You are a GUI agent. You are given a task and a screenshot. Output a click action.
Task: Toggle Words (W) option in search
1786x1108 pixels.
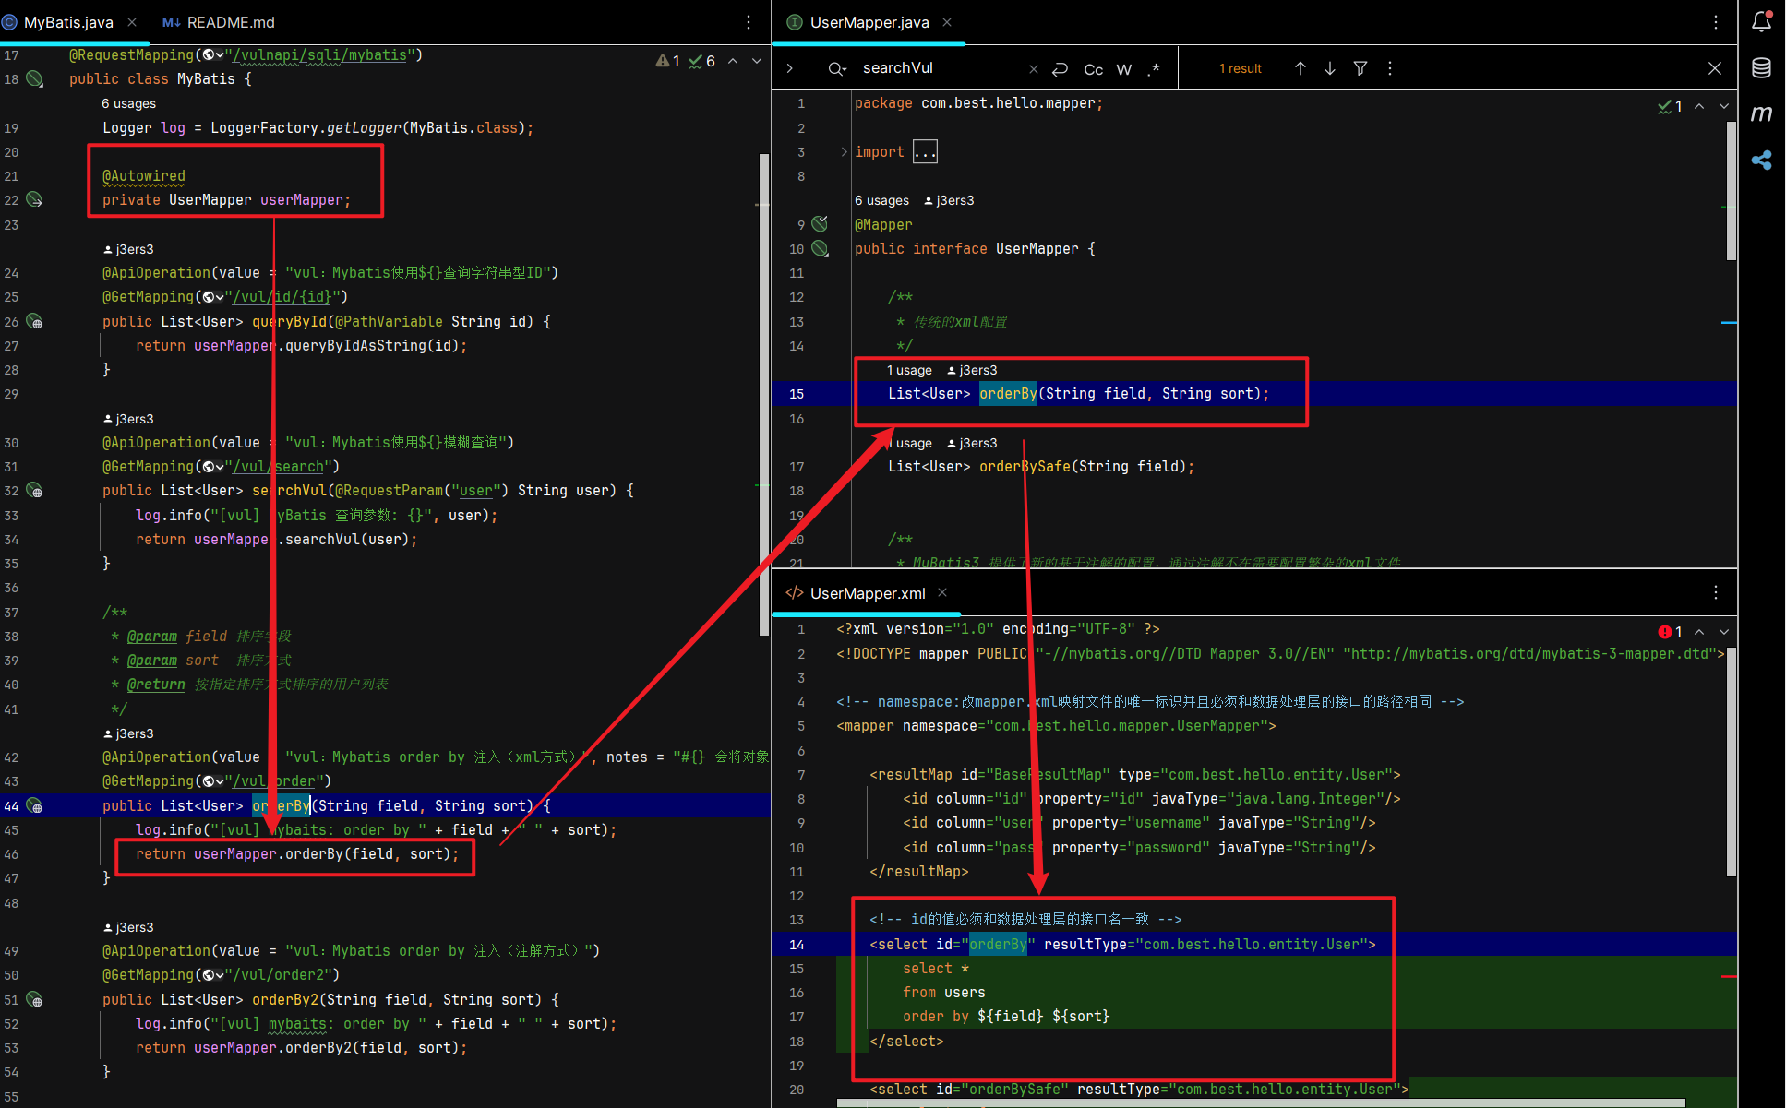1123,69
